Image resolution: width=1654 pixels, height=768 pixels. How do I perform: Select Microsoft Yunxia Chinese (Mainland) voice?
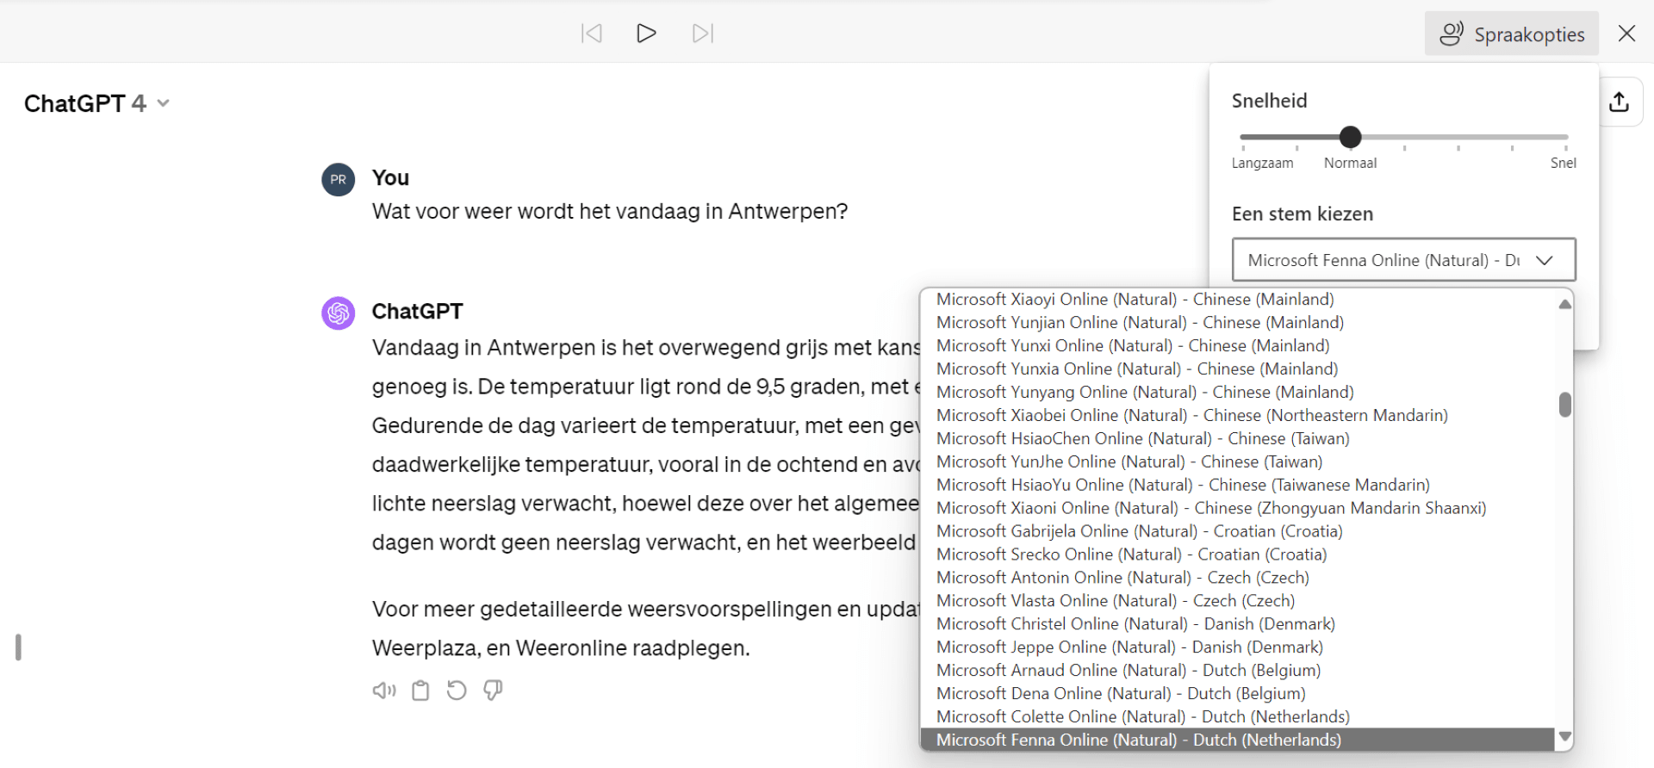point(1238,369)
